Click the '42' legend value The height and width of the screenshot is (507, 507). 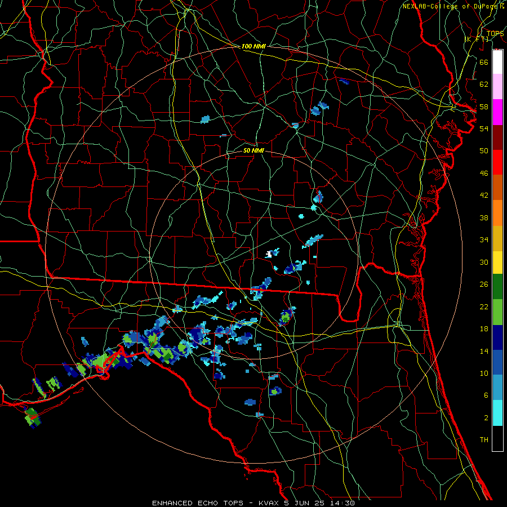484,195
